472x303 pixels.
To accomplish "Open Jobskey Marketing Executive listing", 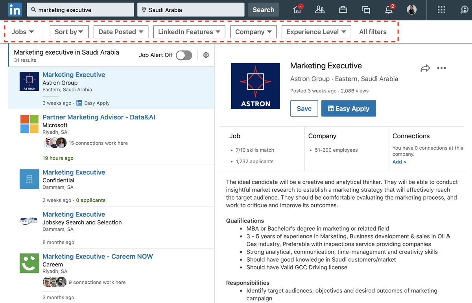I will click(74, 214).
